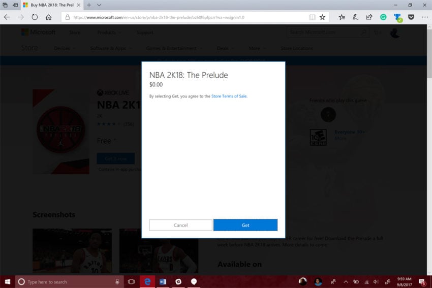Open the browser home page icon
The image size is (432, 288).
pyautogui.click(x=48, y=17)
